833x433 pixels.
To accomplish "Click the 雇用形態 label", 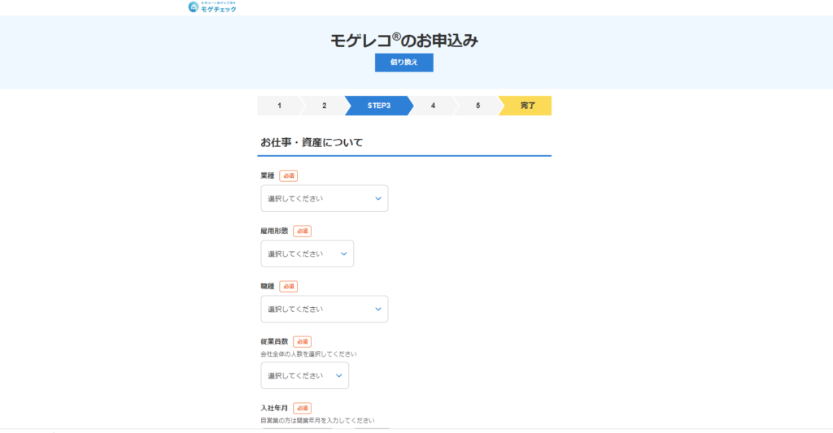I will (274, 231).
